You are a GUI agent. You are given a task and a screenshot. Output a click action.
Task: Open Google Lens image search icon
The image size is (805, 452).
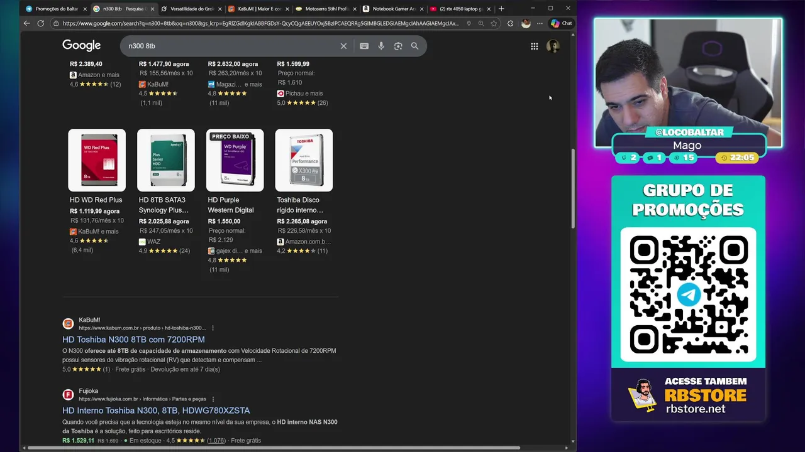coord(398,46)
